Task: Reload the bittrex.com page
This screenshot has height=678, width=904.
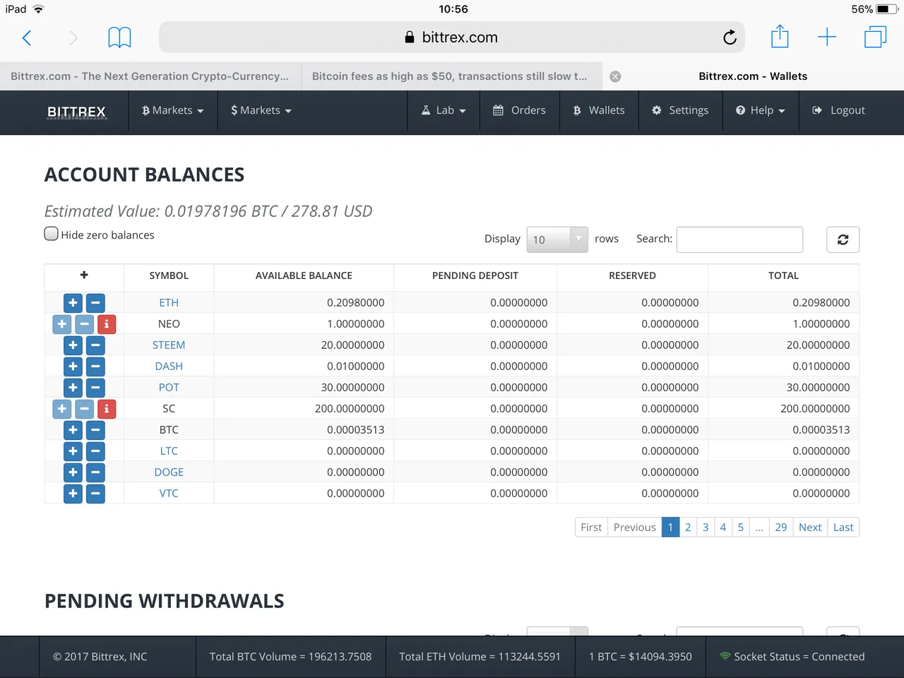Action: 730,37
